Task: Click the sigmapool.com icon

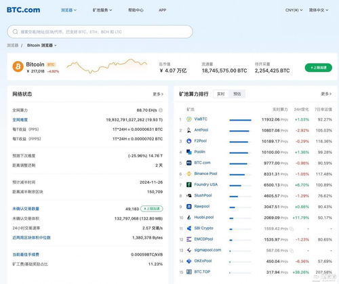Action: [189, 250]
